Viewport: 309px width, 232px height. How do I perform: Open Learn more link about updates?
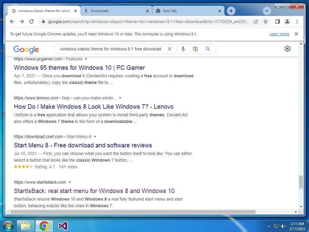pos(279,34)
